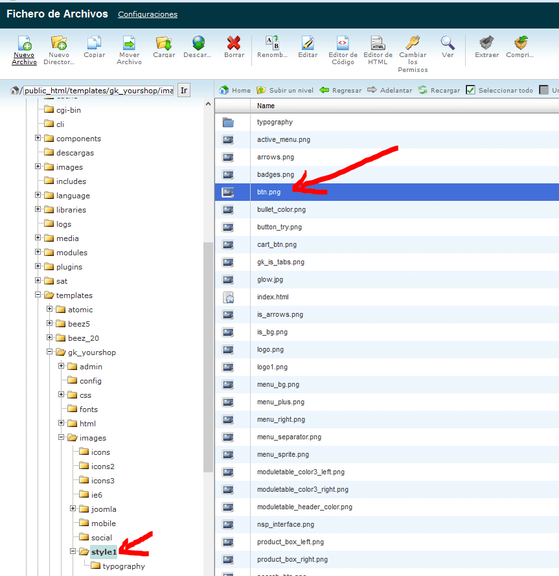Create a new directory with Nuevo Director...
The image size is (559, 576).
59,43
